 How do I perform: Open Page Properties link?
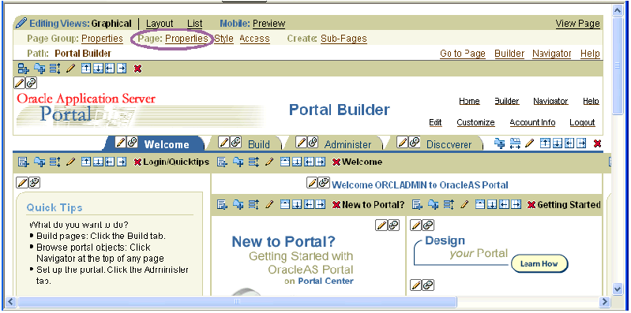[186, 39]
